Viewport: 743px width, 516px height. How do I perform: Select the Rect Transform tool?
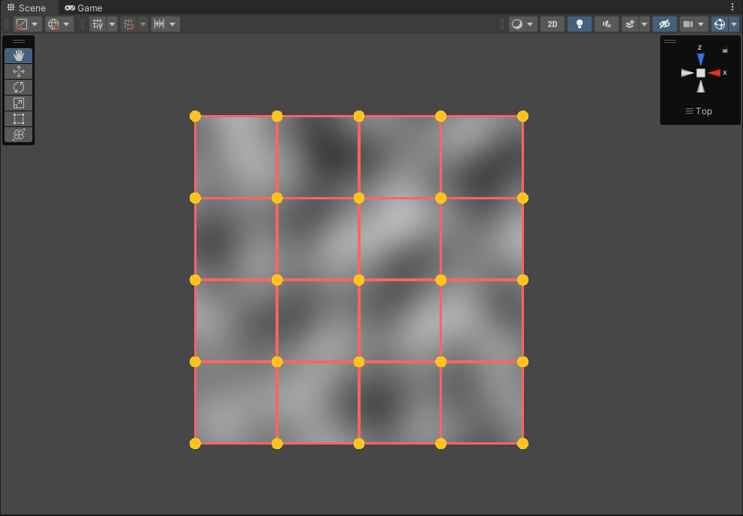[18, 119]
